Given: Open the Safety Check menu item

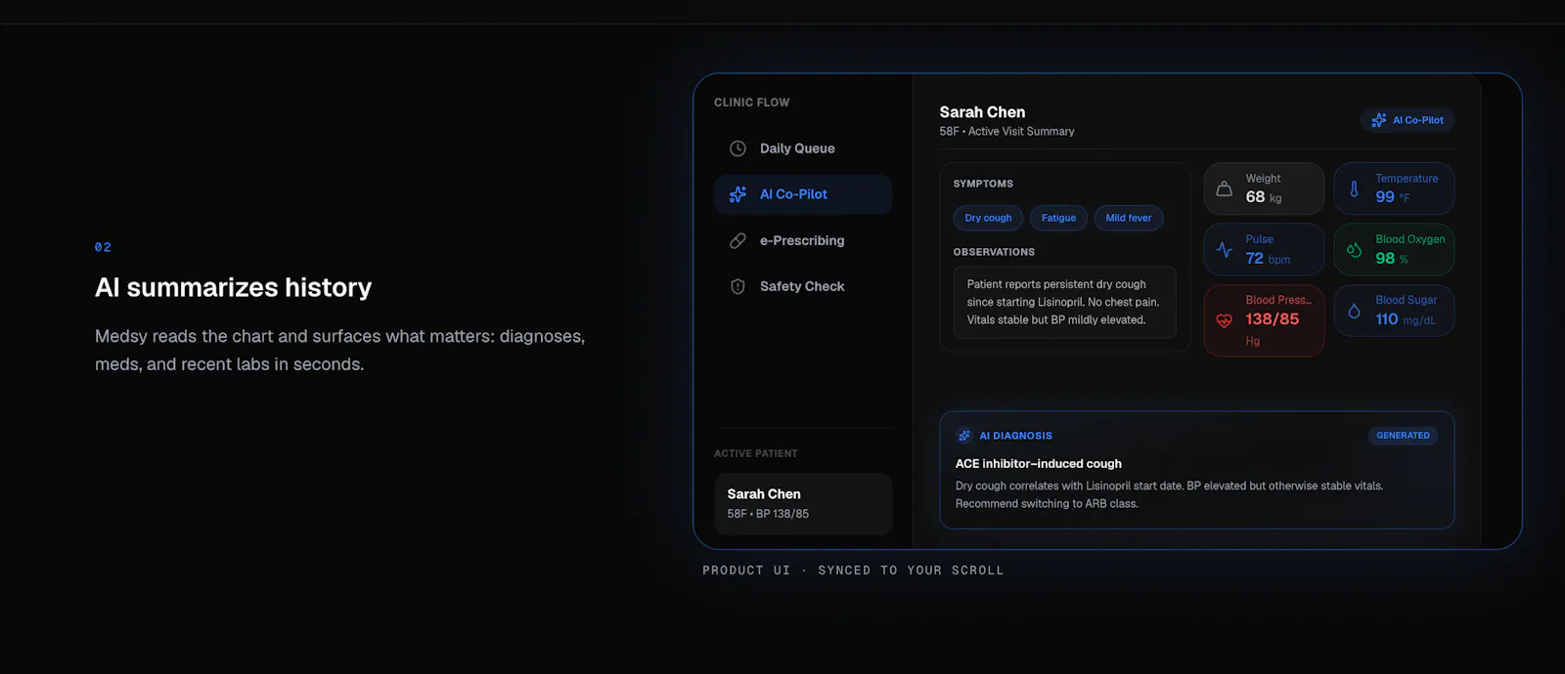Looking at the screenshot, I should (803, 286).
